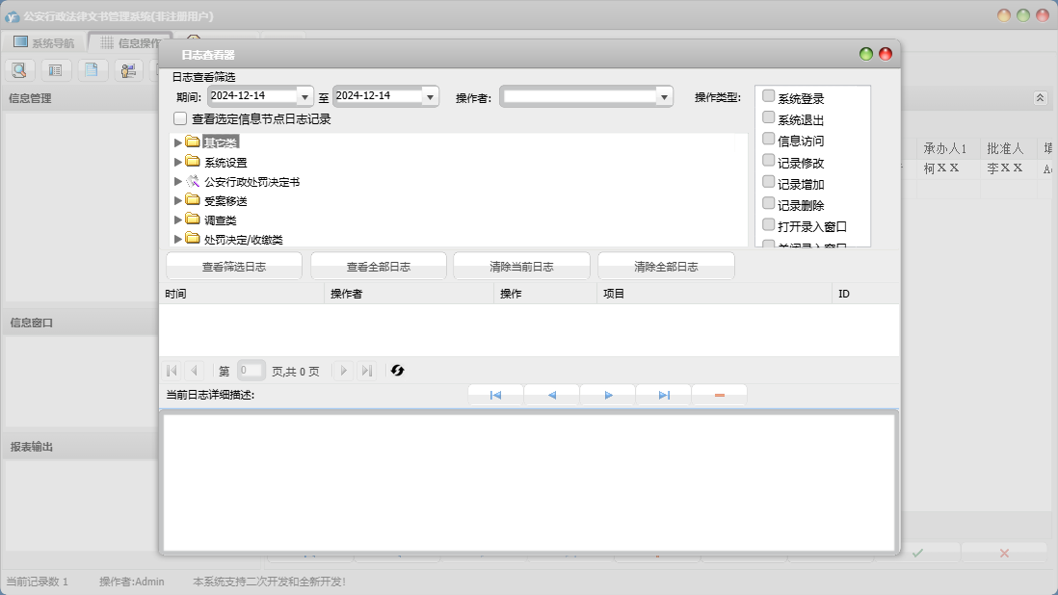Image resolution: width=1058 pixels, height=595 pixels.
Task: Jump to last log record navigator button
Action: (x=664, y=395)
